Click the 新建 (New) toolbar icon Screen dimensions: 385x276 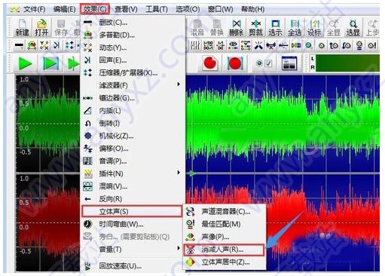22,27
